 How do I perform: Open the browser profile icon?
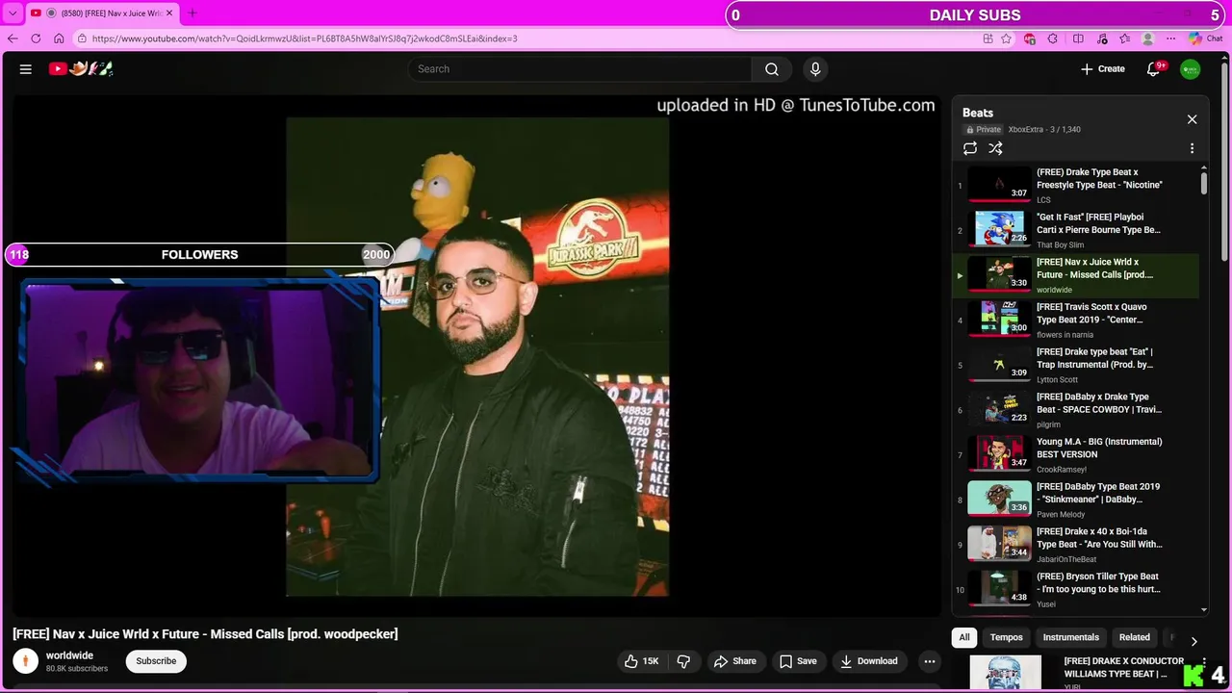[1147, 38]
